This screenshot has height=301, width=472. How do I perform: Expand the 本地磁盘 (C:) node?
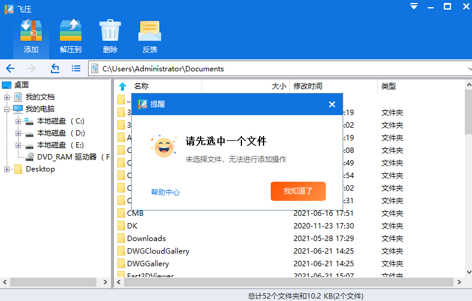coord(18,121)
